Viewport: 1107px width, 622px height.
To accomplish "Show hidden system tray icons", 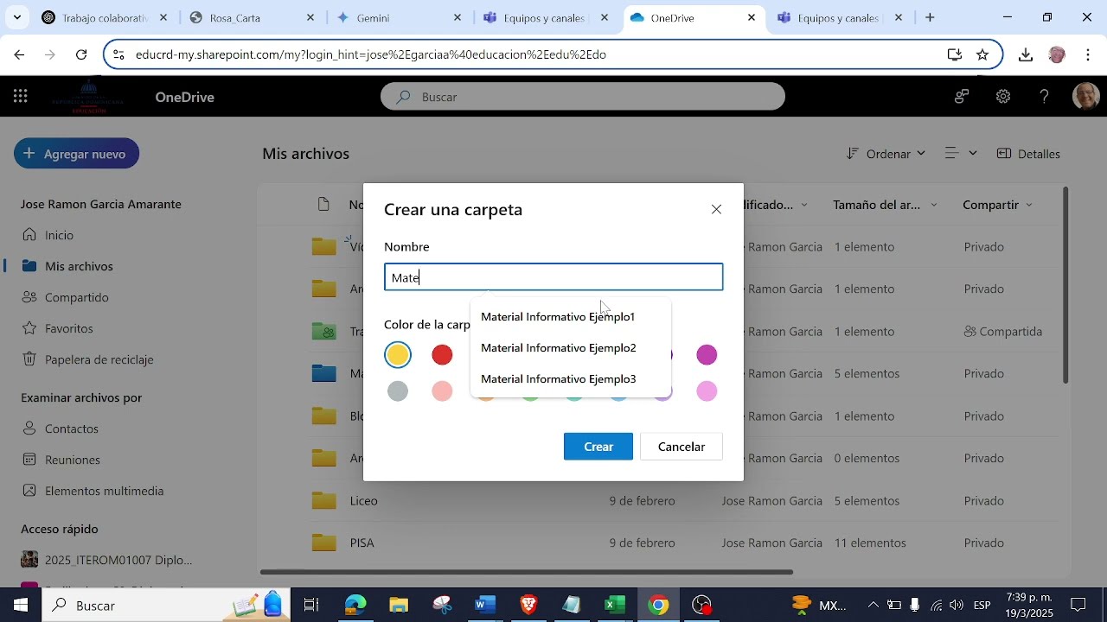I will pos(873,606).
